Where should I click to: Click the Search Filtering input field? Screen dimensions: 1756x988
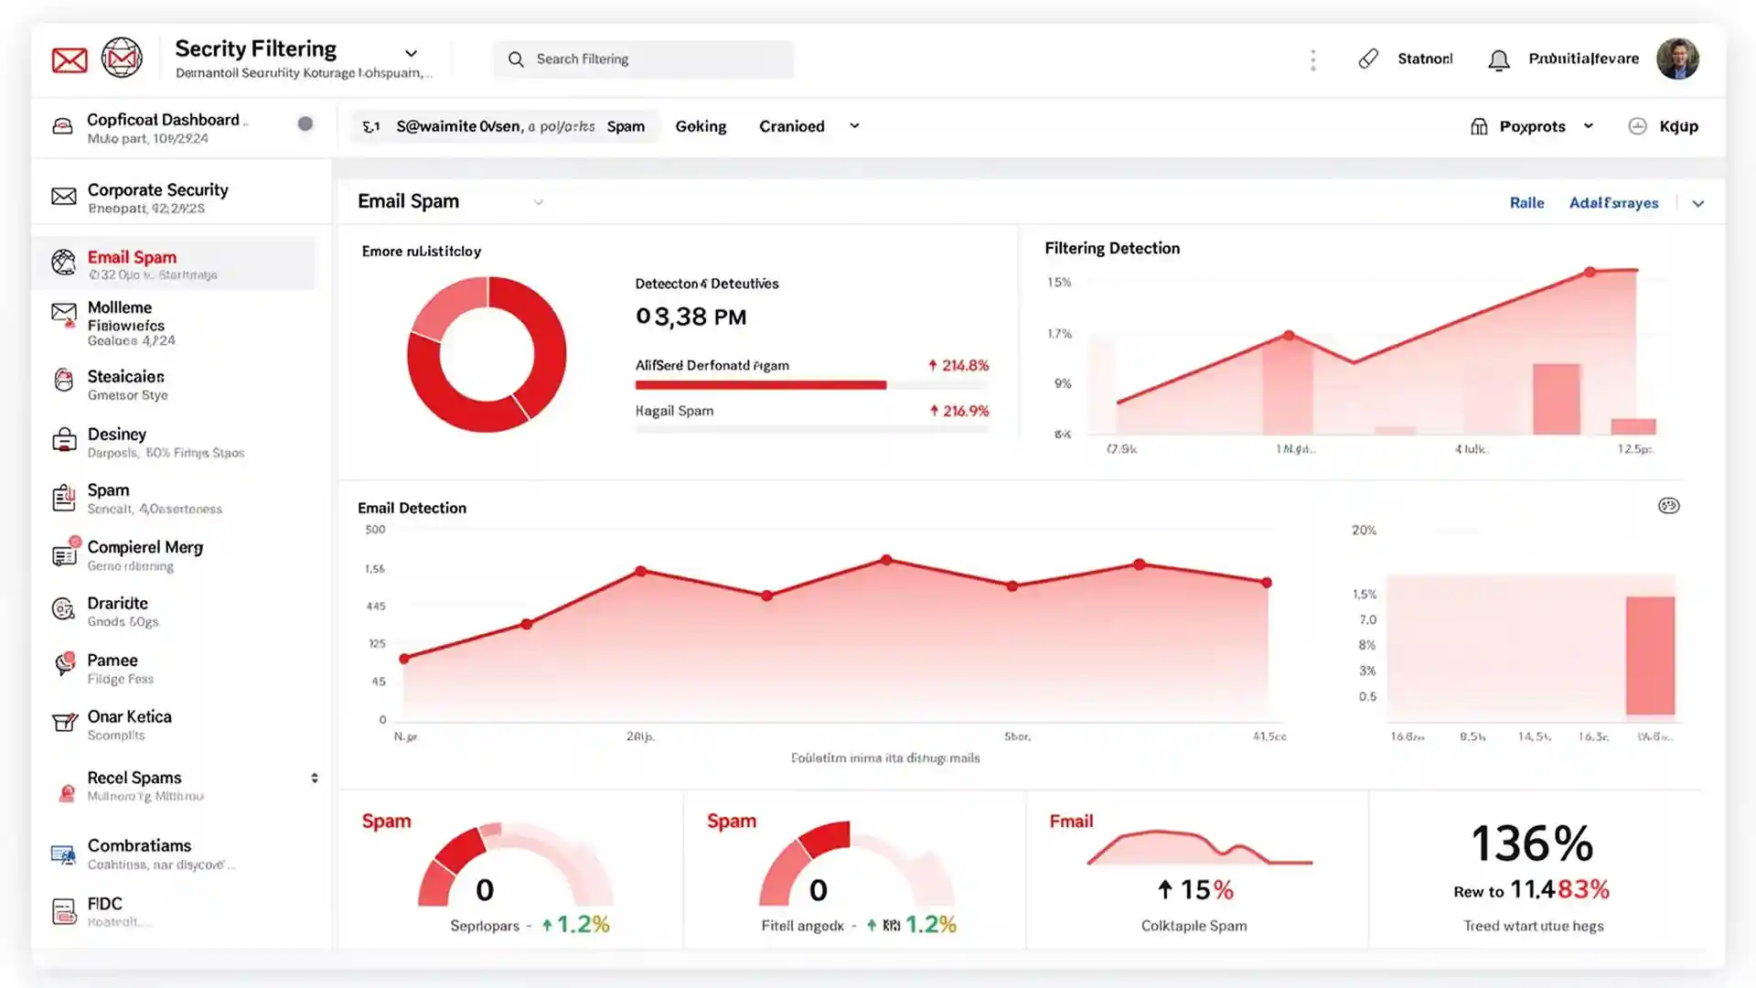coord(644,59)
